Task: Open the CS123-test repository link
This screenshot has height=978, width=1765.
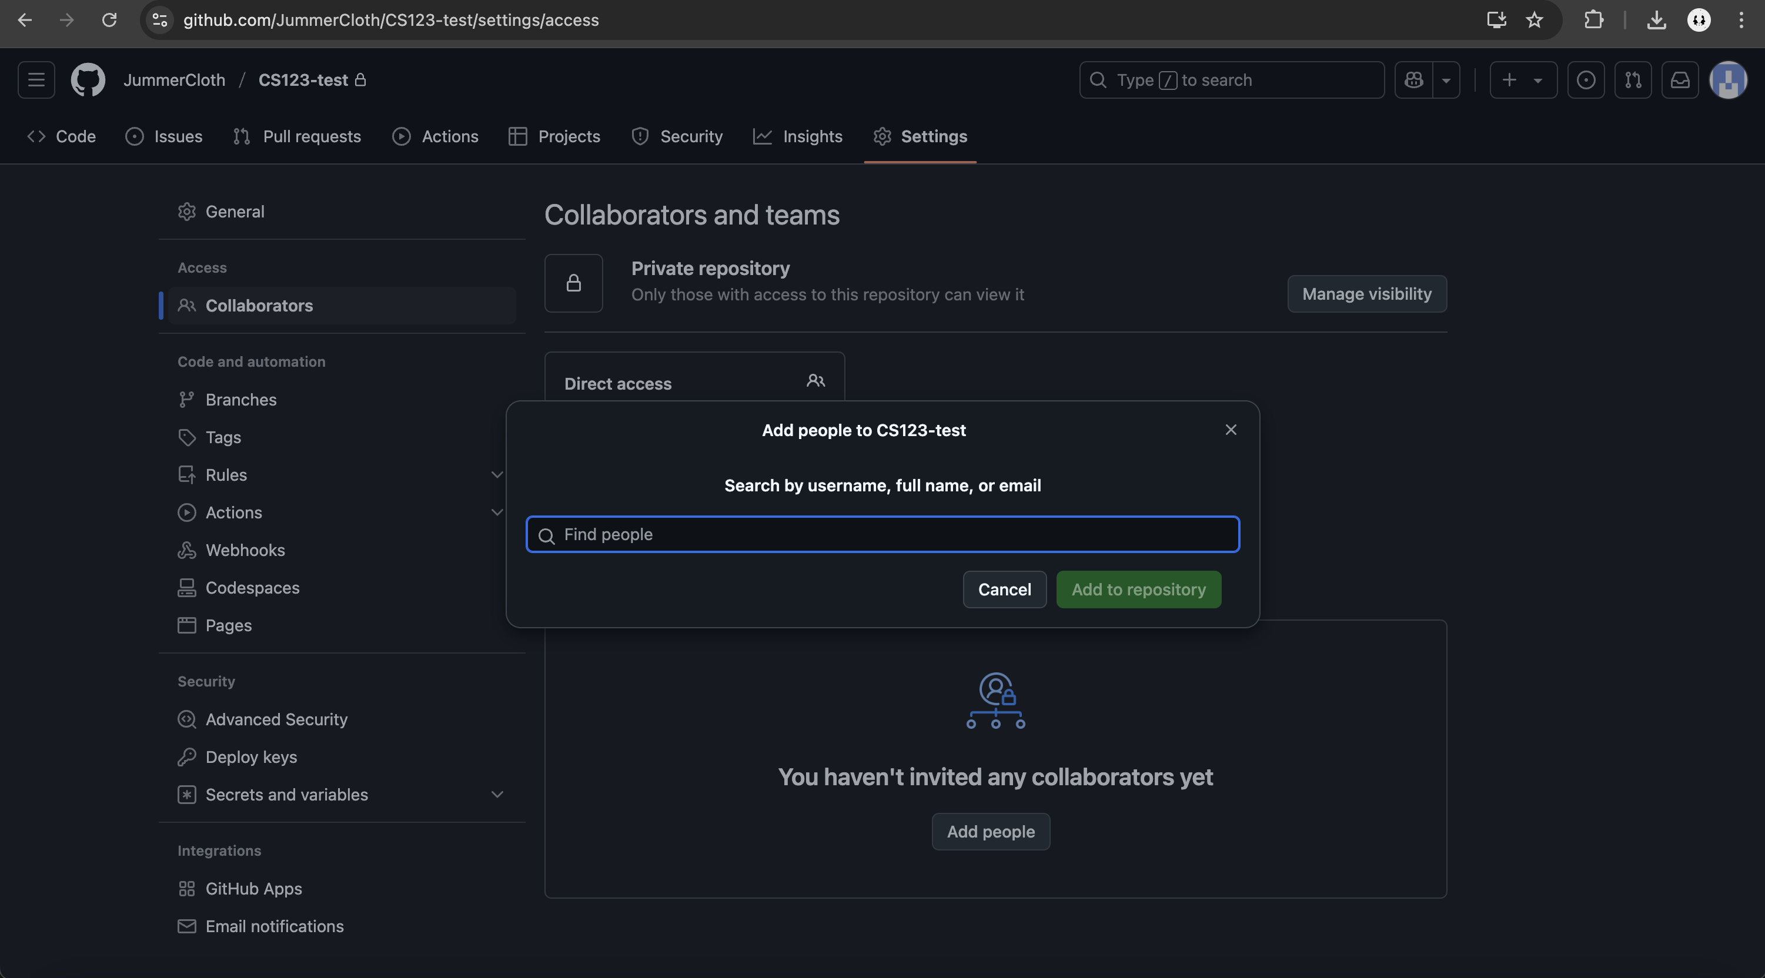Action: [303, 80]
